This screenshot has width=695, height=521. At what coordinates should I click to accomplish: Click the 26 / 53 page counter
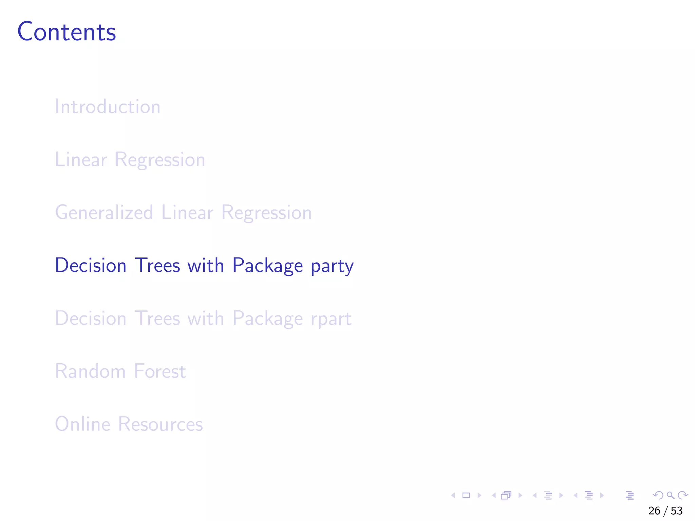(665, 511)
